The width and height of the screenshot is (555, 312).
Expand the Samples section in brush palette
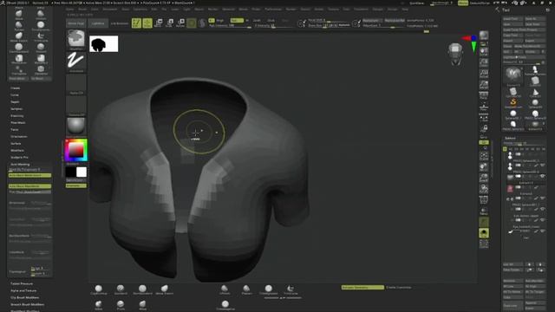pos(16,109)
